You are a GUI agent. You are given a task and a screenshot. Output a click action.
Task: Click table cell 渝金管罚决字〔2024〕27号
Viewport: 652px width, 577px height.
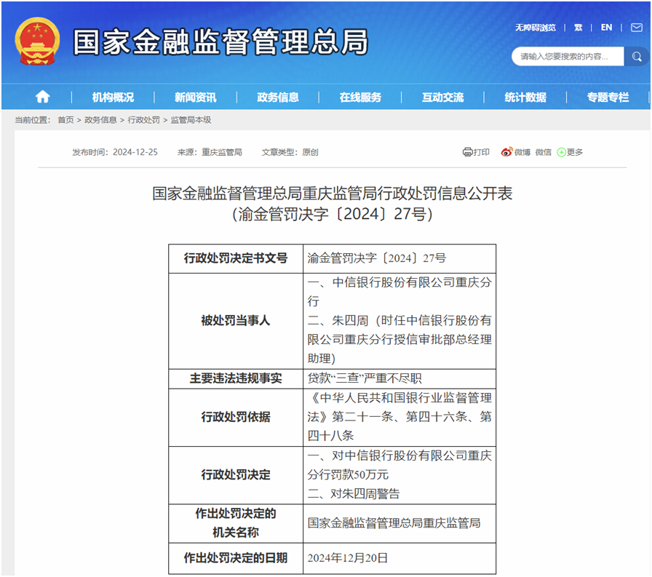click(x=377, y=258)
